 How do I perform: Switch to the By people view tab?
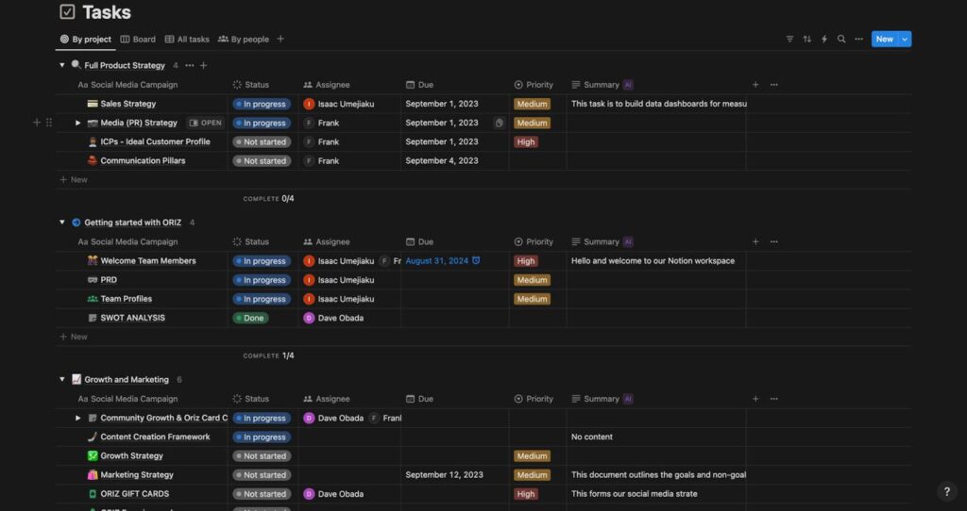pyautogui.click(x=244, y=39)
